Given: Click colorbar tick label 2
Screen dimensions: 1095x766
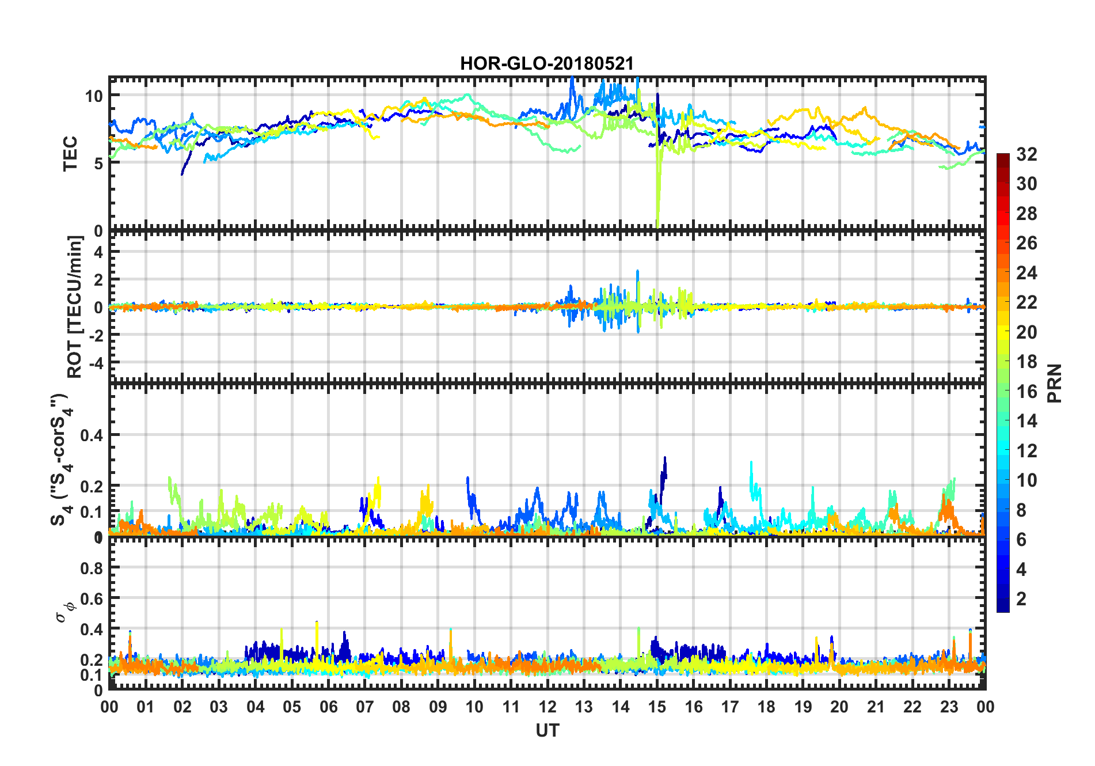Looking at the screenshot, I should point(1021,598).
